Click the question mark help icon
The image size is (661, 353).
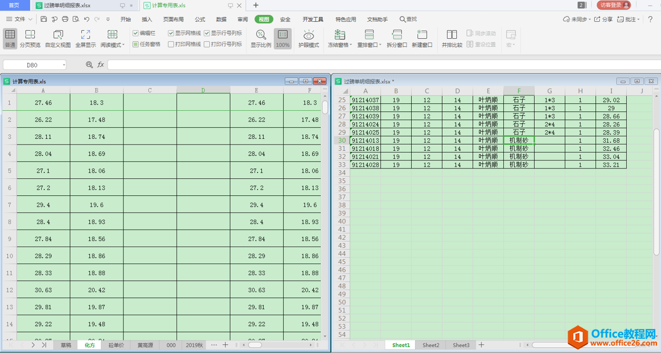coord(650,19)
